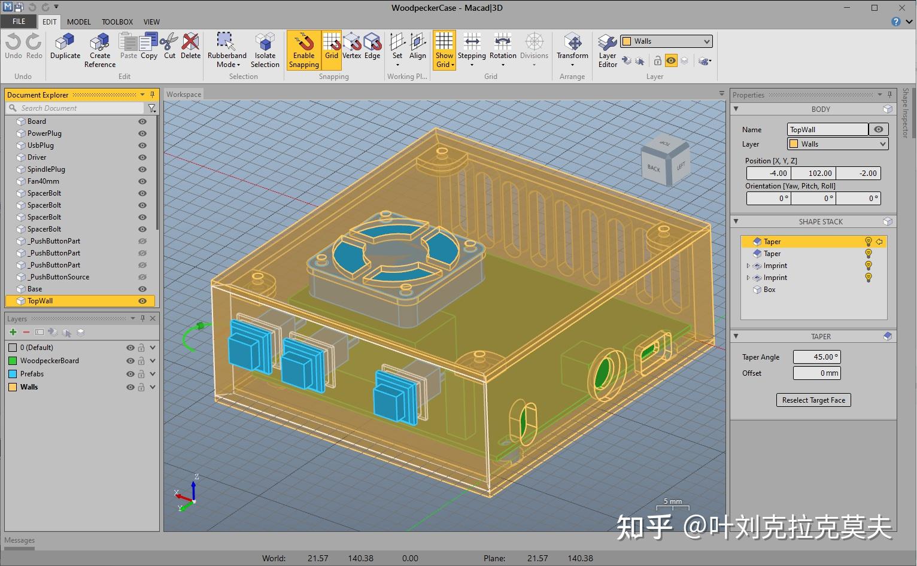917x566 pixels.
Task: Expand the first Imprint in the Shape Stack
Action: coord(748,265)
